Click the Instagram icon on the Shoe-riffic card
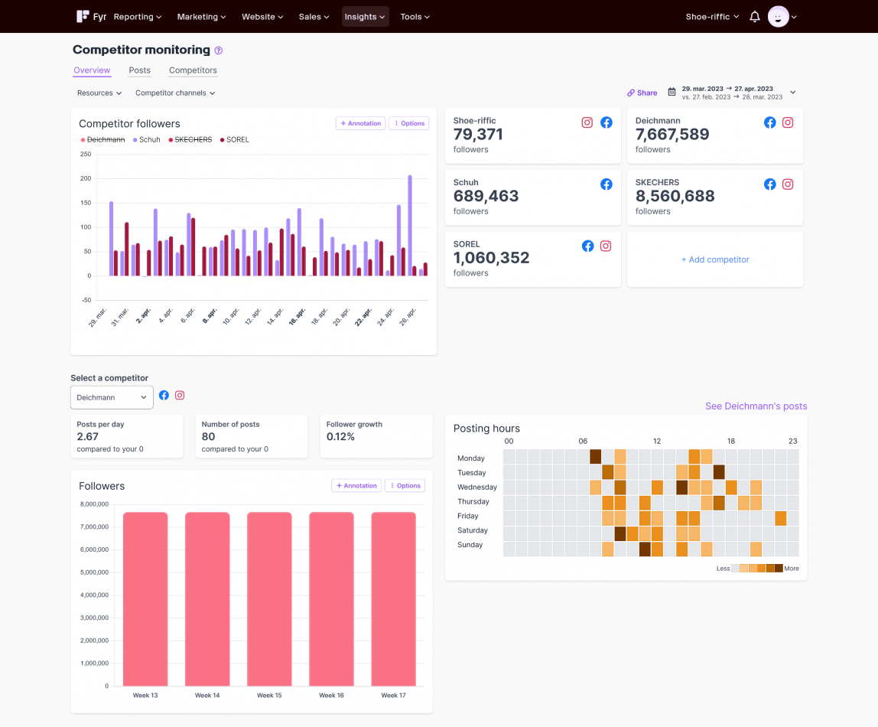Image resolution: width=878 pixels, height=727 pixels. (587, 122)
